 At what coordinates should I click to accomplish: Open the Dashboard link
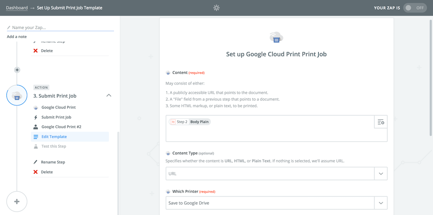click(x=17, y=8)
